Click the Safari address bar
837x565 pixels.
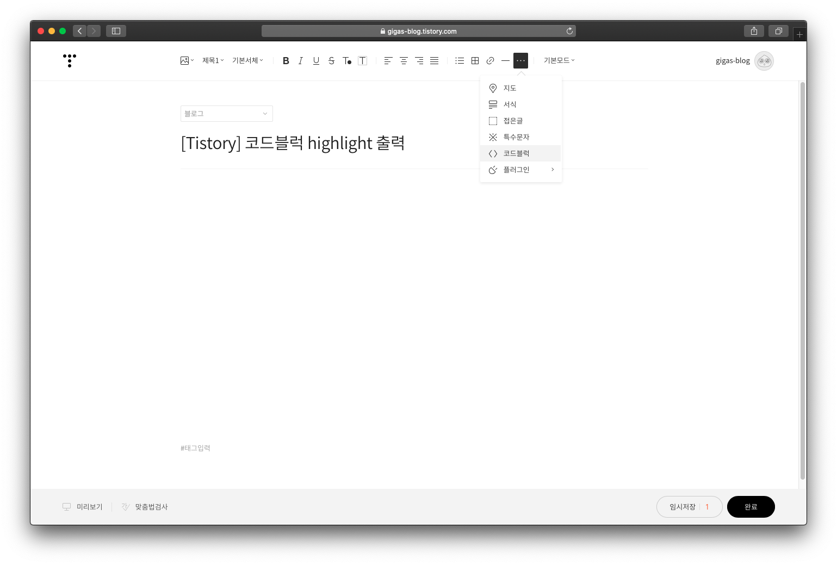[x=418, y=31]
